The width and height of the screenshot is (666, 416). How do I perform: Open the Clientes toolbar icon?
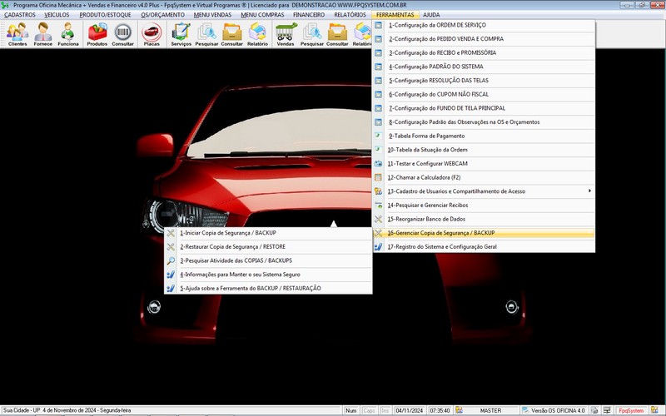[17, 33]
